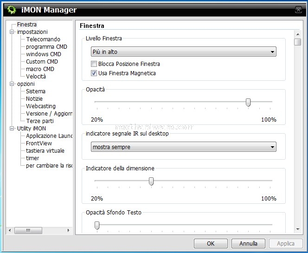Select the Utility iMON tree entry
This screenshot has width=308, height=253.
tap(32, 129)
